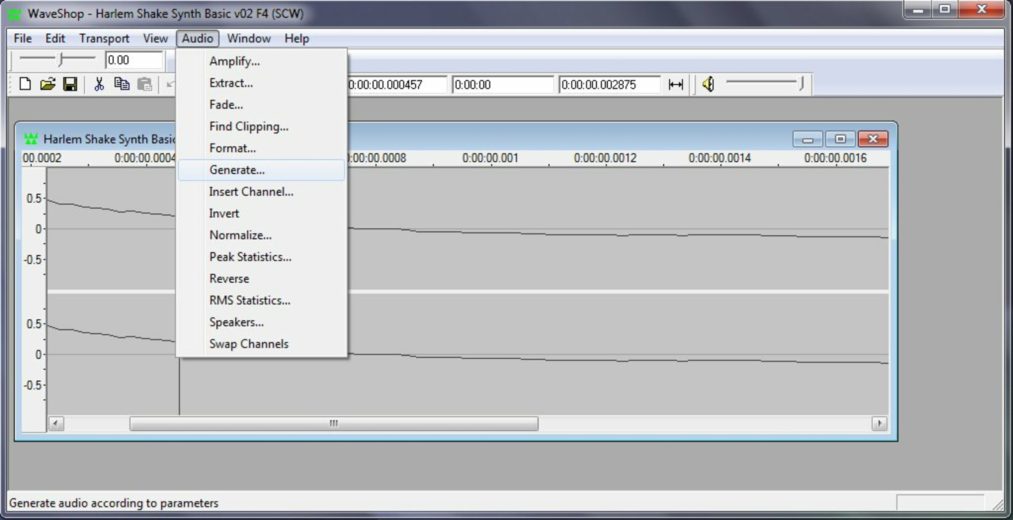Open the Help menu

coord(296,38)
